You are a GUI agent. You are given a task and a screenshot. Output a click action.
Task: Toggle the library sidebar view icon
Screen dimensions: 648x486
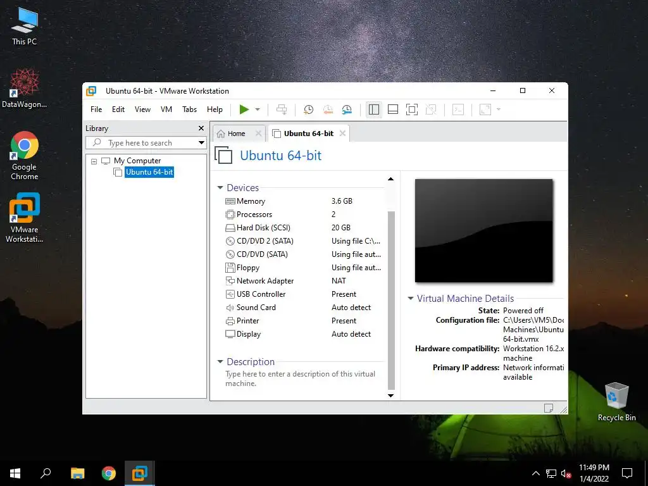pos(373,109)
